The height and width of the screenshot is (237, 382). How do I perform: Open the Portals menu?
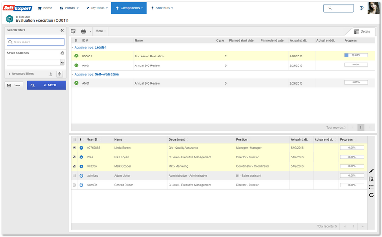69,8
